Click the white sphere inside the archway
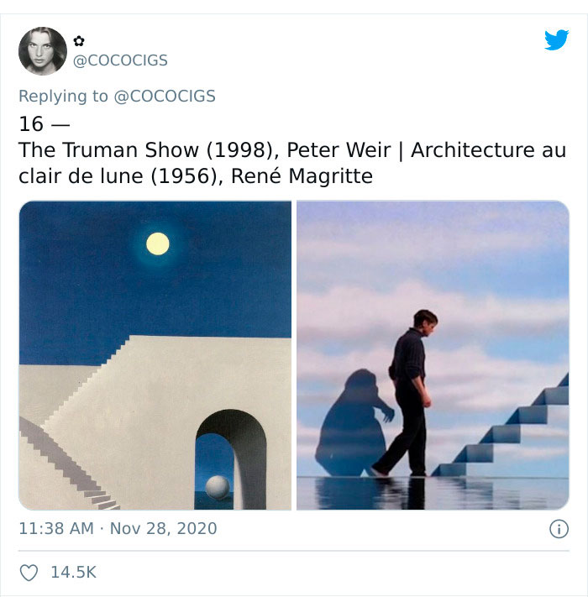The image size is (588, 597). point(217,487)
